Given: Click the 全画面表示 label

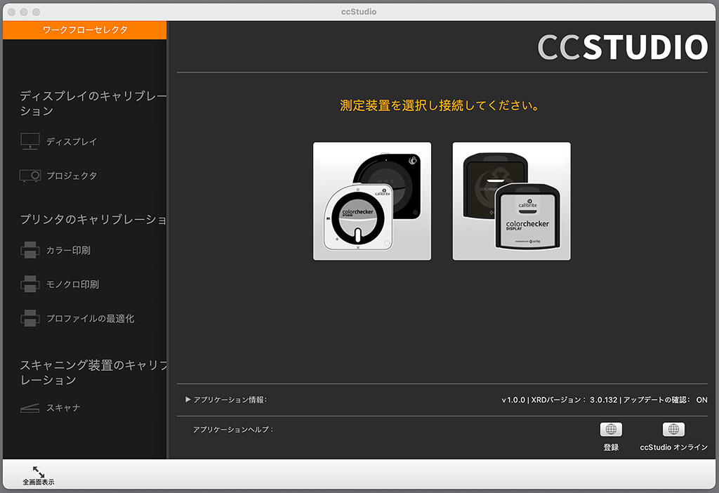Looking at the screenshot, I should [x=39, y=482].
